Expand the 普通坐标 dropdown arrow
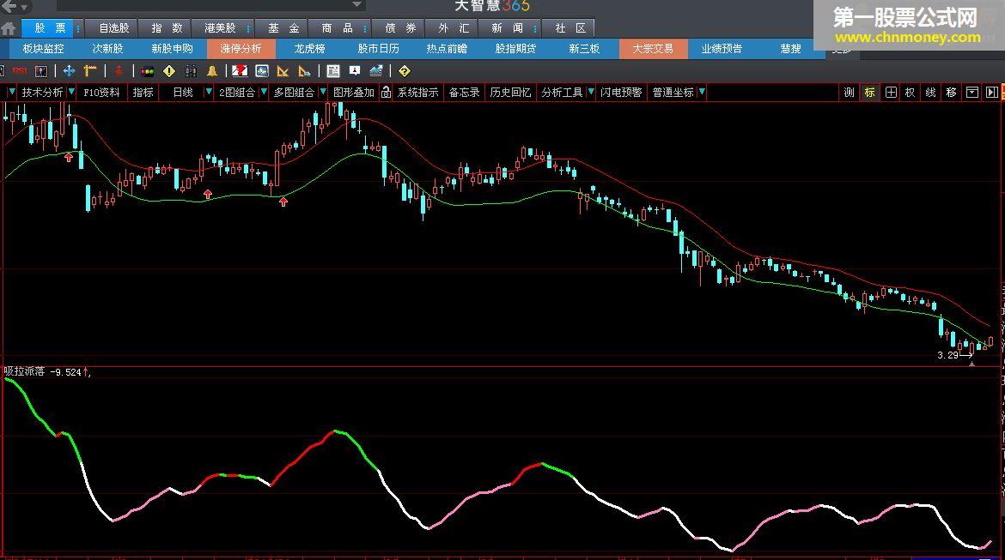The height and width of the screenshot is (560, 1005). coord(702,92)
